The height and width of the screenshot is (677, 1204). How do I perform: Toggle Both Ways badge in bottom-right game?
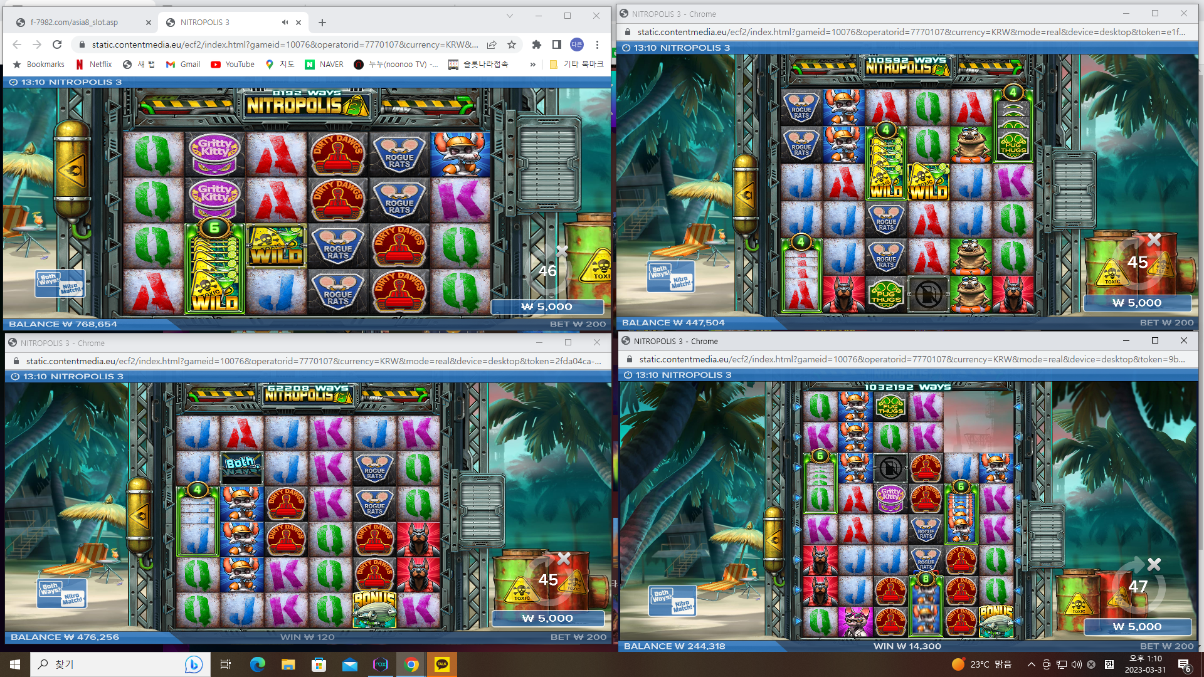[x=662, y=596]
